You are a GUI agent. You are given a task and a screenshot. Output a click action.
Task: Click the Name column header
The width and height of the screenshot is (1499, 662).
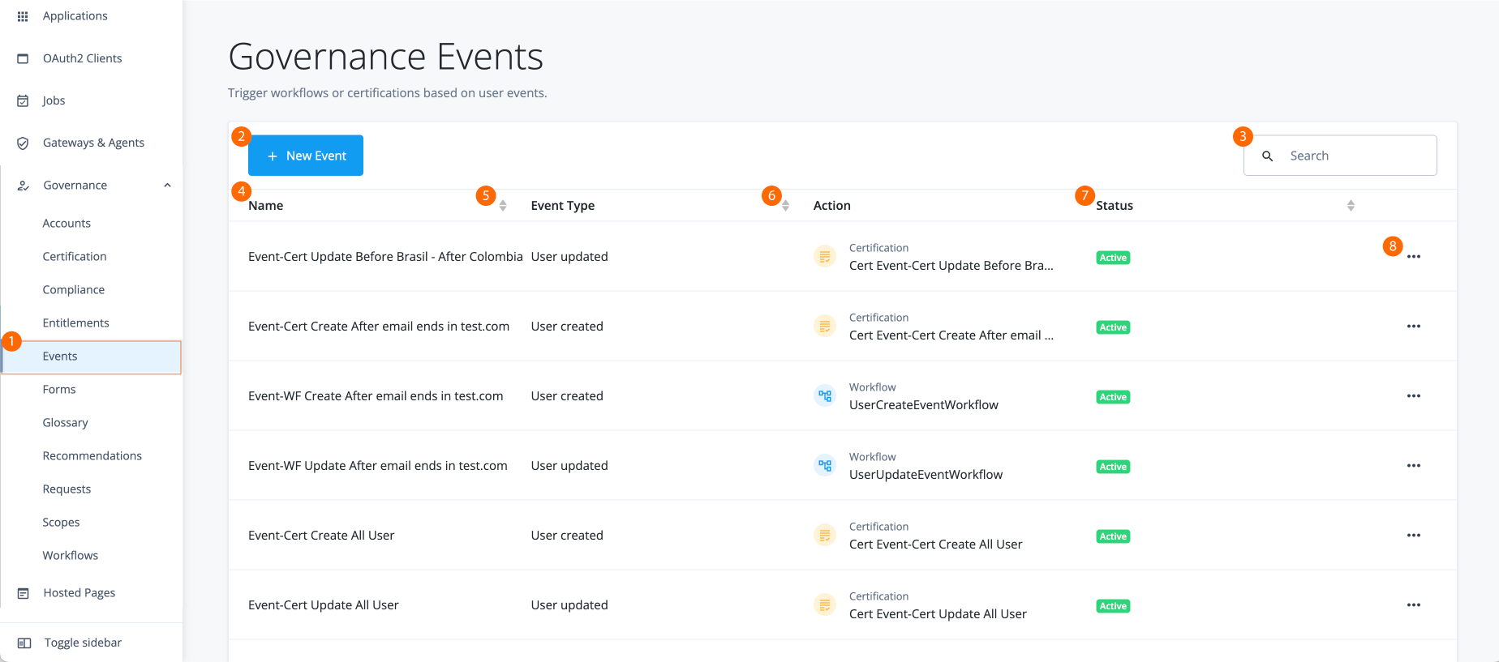pyautogui.click(x=266, y=206)
